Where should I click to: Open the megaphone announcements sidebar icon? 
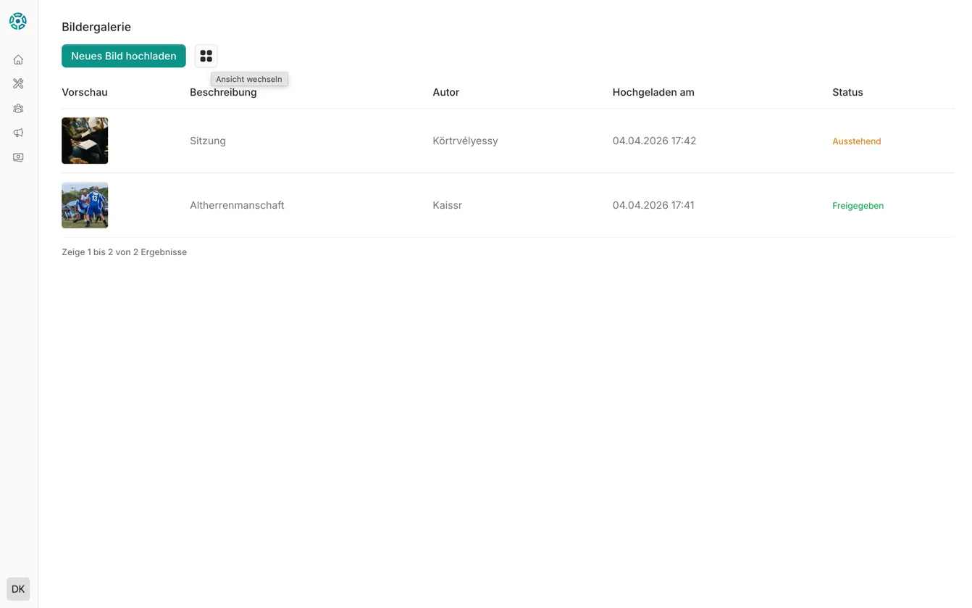(x=18, y=133)
